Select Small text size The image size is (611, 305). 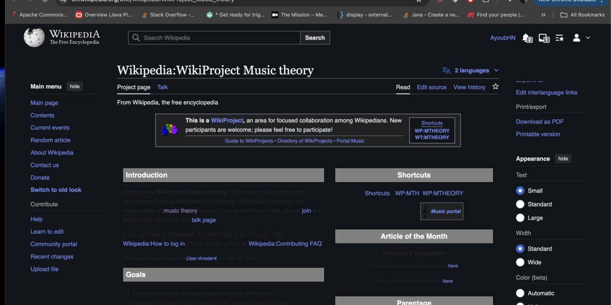[520, 191]
